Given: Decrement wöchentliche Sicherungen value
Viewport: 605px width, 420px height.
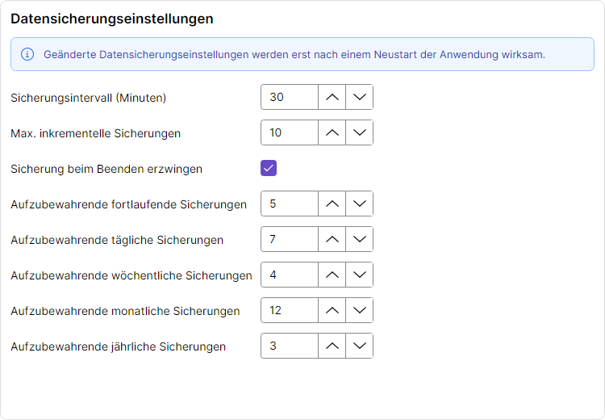Looking at the screenshot, I should 359,275.
